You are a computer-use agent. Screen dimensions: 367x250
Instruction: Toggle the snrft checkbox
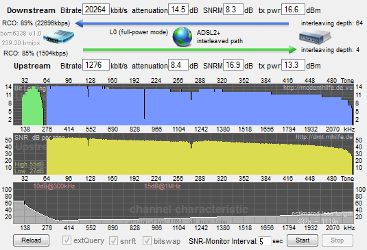113,240
